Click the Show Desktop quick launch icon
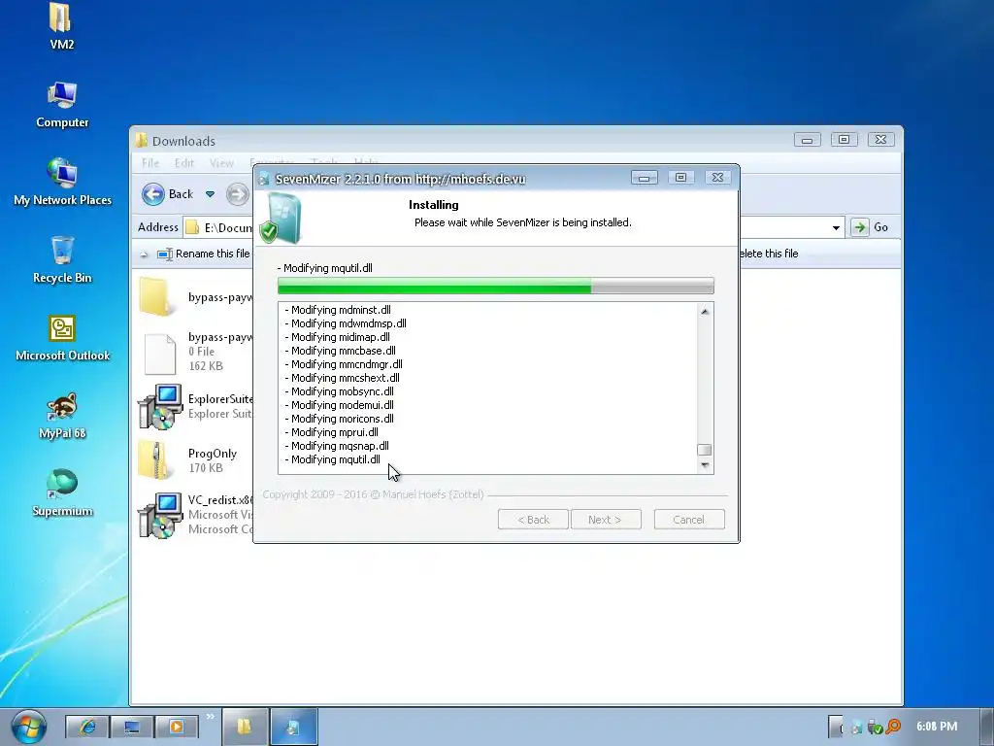The height and width of the screenshot is (746, 994). coord(132,727)
